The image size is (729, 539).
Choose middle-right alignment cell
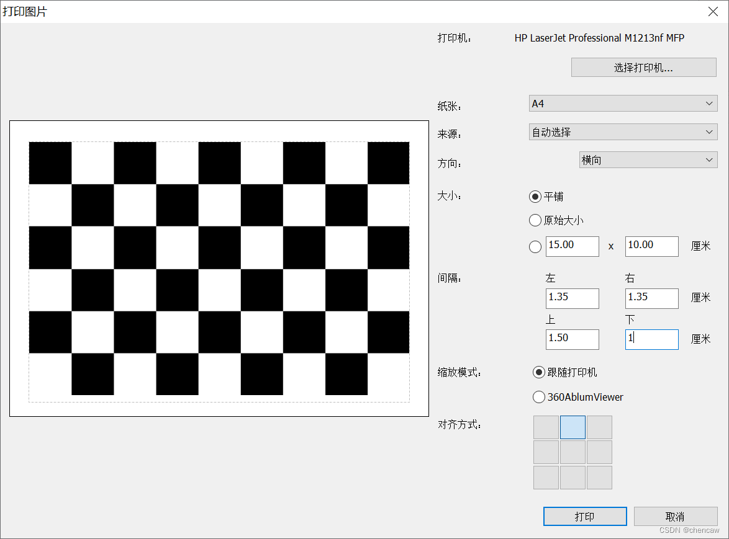(599, 452)
